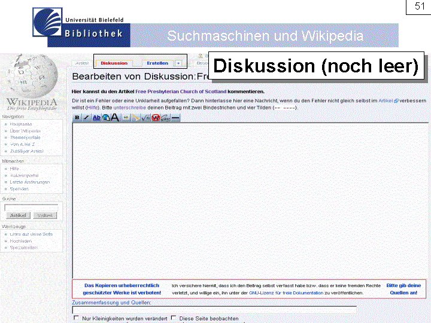Viewport: 431px width, 323px height.
Task: Insert horizontal line icon
Action: coord(175,118)
